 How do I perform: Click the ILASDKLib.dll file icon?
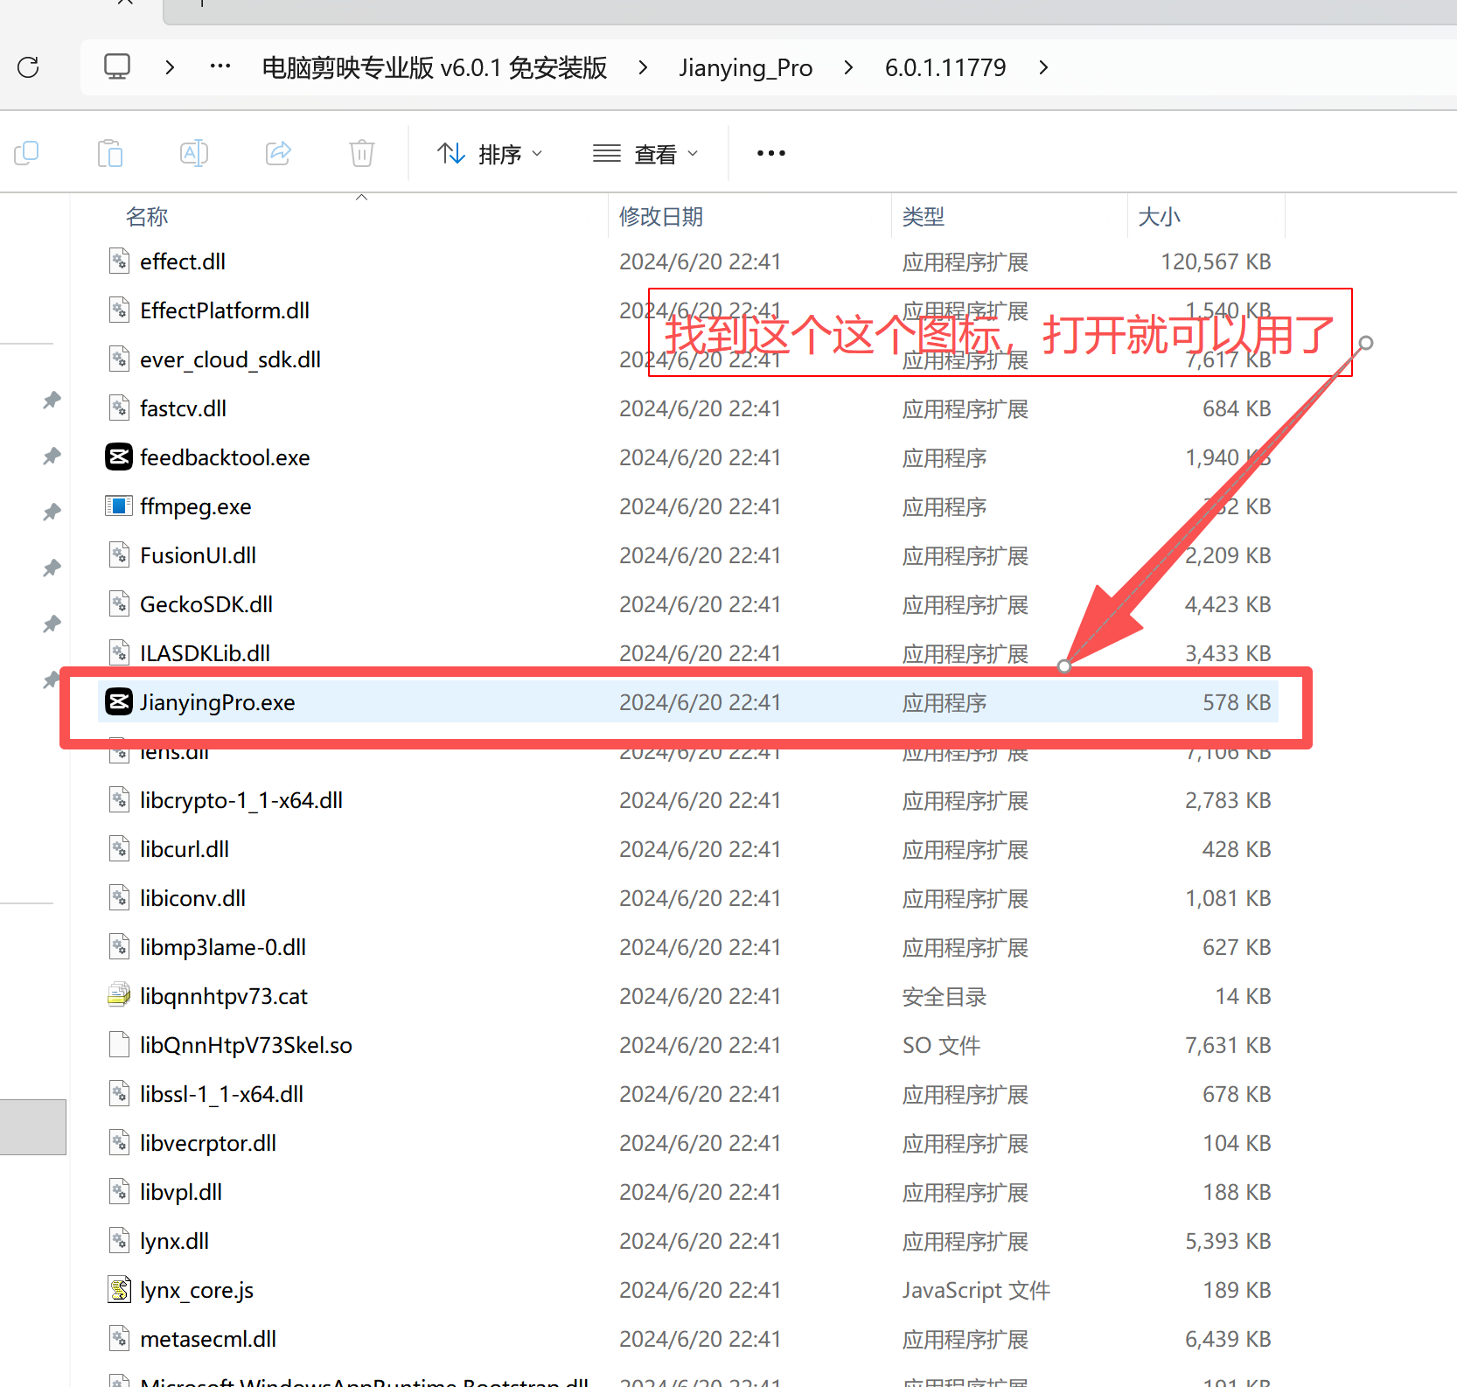pos(119,652)
